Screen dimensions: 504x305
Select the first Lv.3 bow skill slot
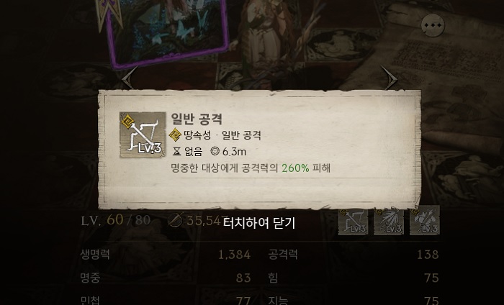(x=353, y=221)
